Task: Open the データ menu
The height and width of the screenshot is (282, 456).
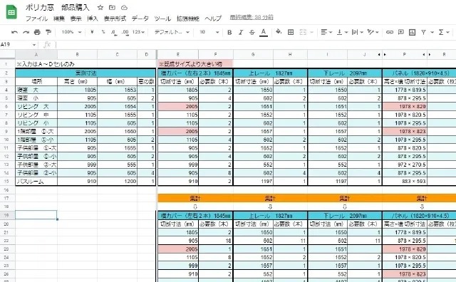Action: pyautogui.click(x=140, y=19)
